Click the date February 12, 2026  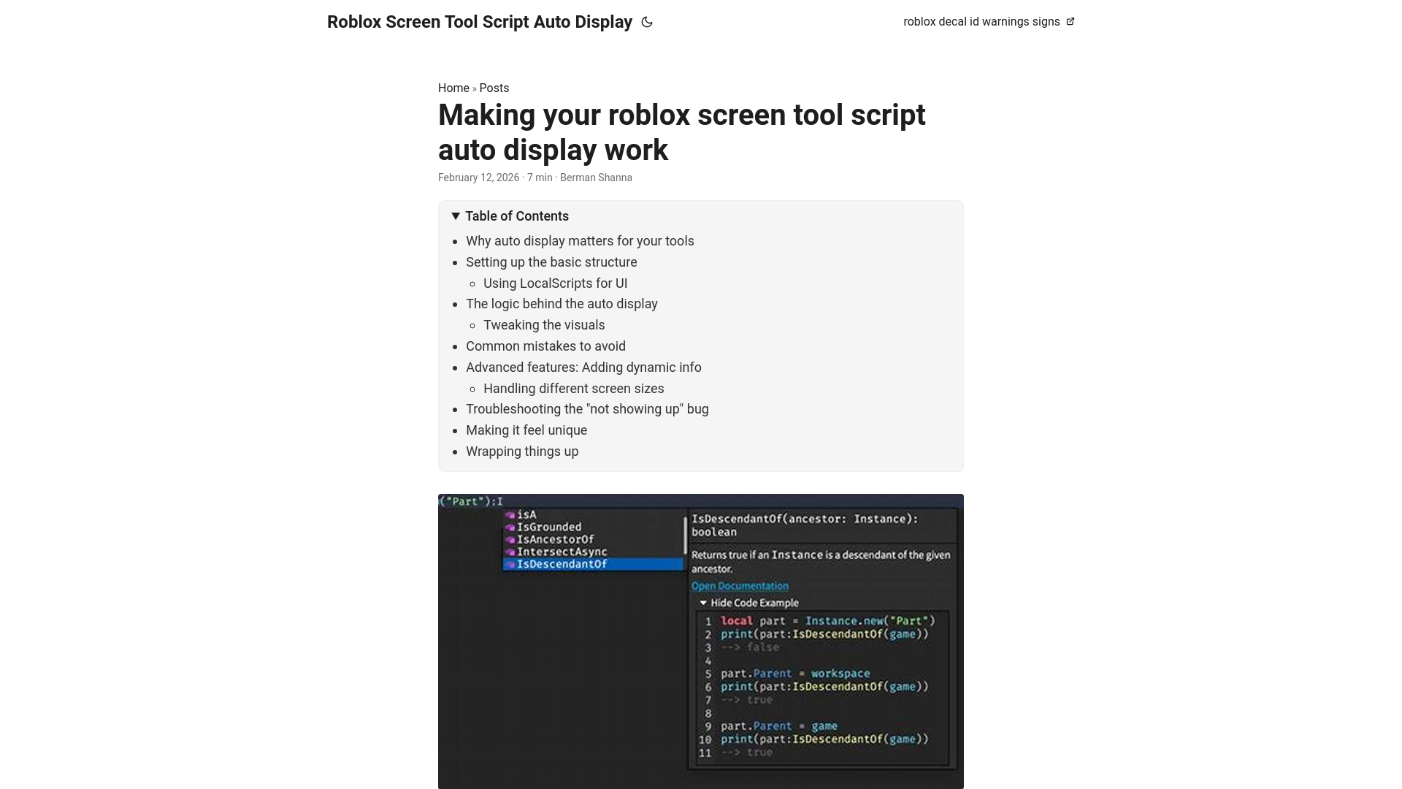[x=478, y=178]
